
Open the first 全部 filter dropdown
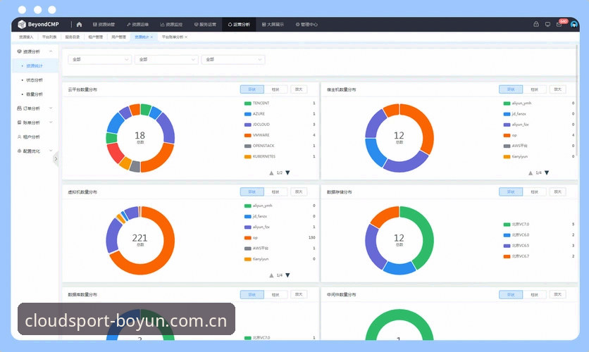[99, 59]
